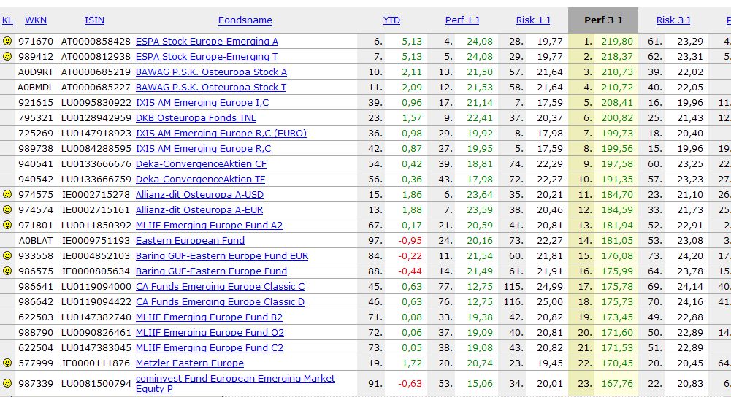Screen dimensions: 731x397
Task: Select Risk 3 J value 24,20
Action: (690, 256)
